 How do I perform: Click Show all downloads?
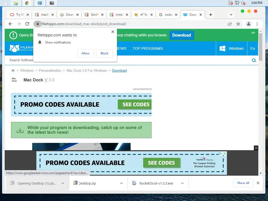point(243,183)
